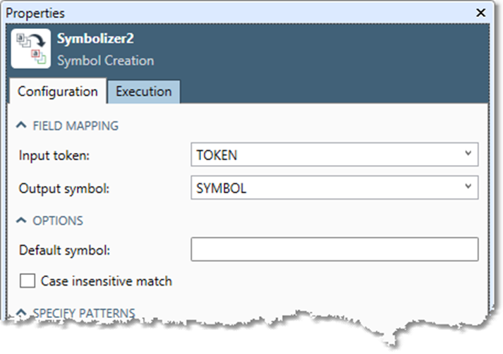503x354 pixels.
Task: Click the Default symbol label
Action: pos(64,250)
